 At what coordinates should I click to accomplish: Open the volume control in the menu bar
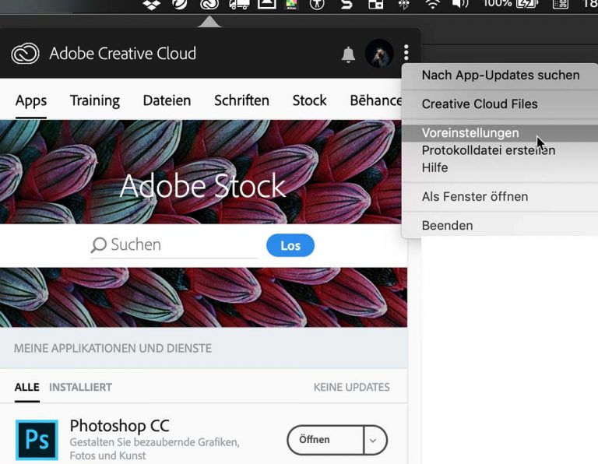[x=459, y=5]
